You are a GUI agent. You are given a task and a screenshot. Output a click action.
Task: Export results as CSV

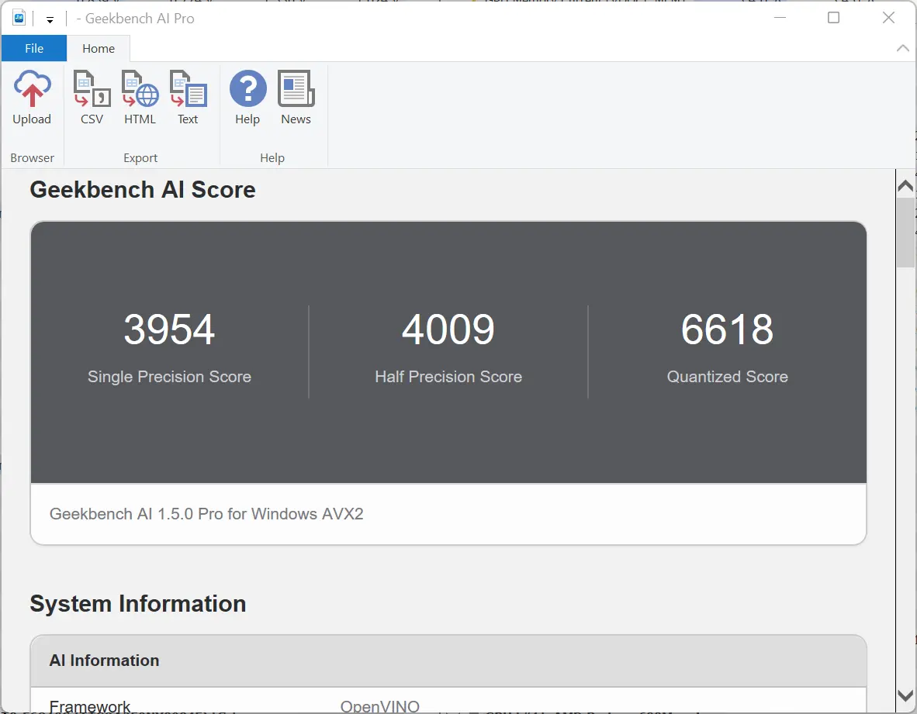[92, 98]
